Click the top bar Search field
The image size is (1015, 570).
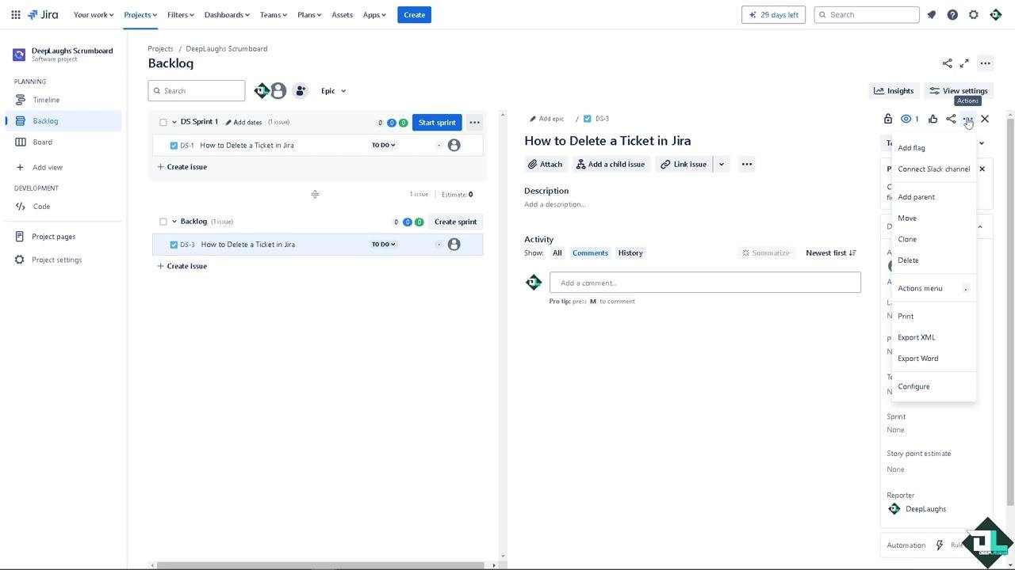(867, 14)
